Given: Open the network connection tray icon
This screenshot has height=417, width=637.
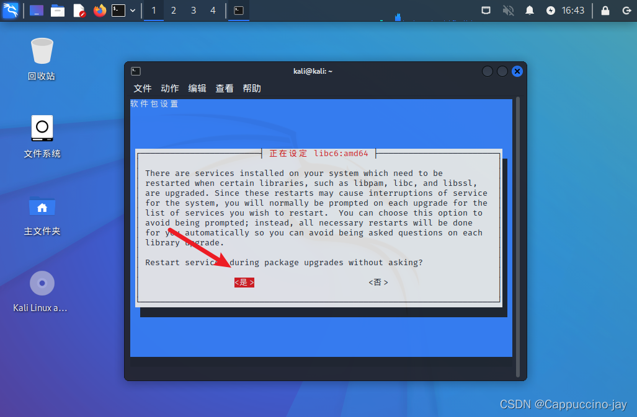Looking at the screenshot, I should [x=486, y=10].
